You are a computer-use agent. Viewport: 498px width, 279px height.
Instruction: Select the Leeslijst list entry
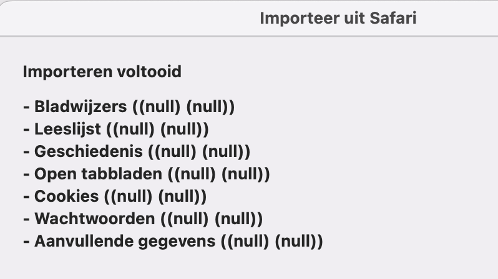pos(68,129)
